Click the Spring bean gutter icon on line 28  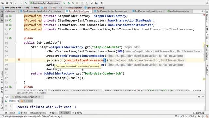tap(10, 16)
